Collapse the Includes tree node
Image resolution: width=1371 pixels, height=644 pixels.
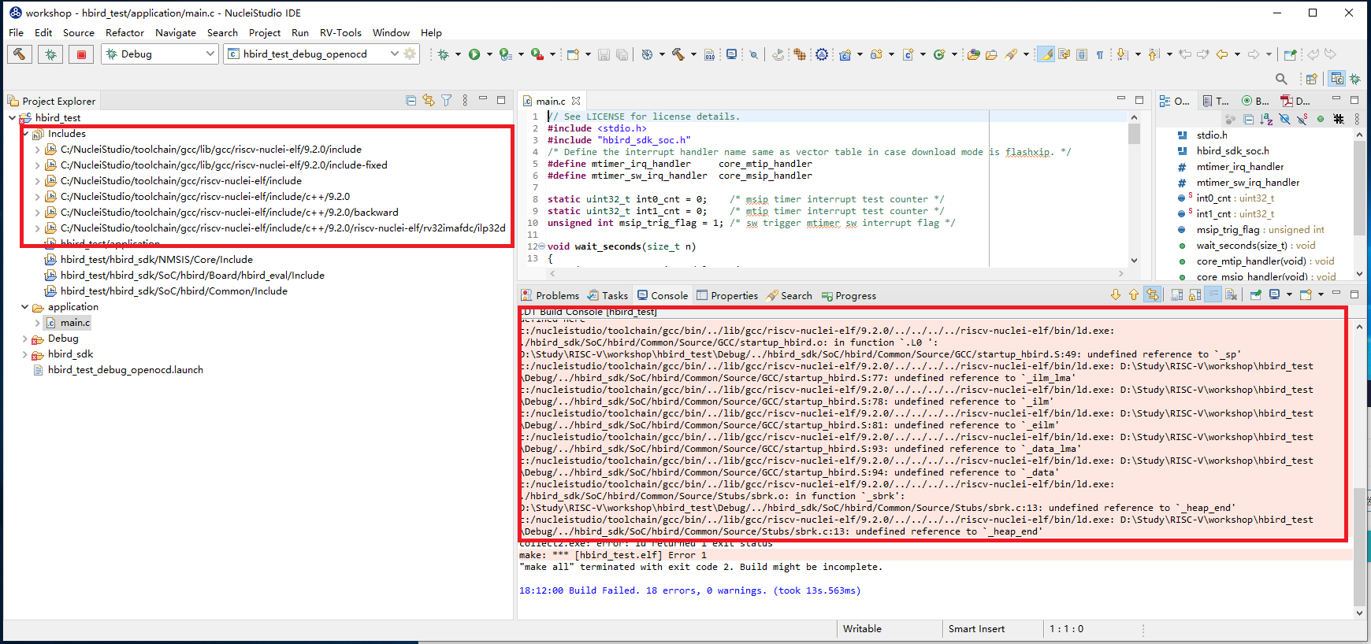click(25, 134)
